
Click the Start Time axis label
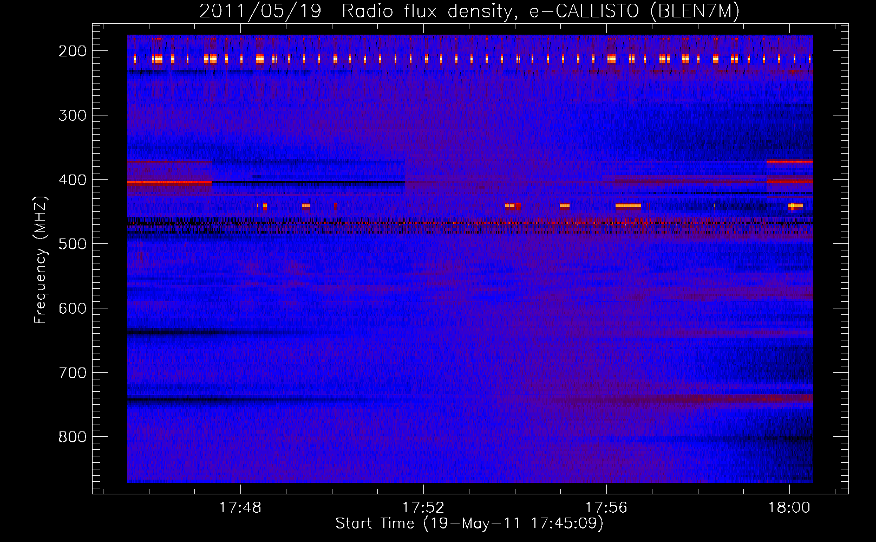[x=469, y=524]
